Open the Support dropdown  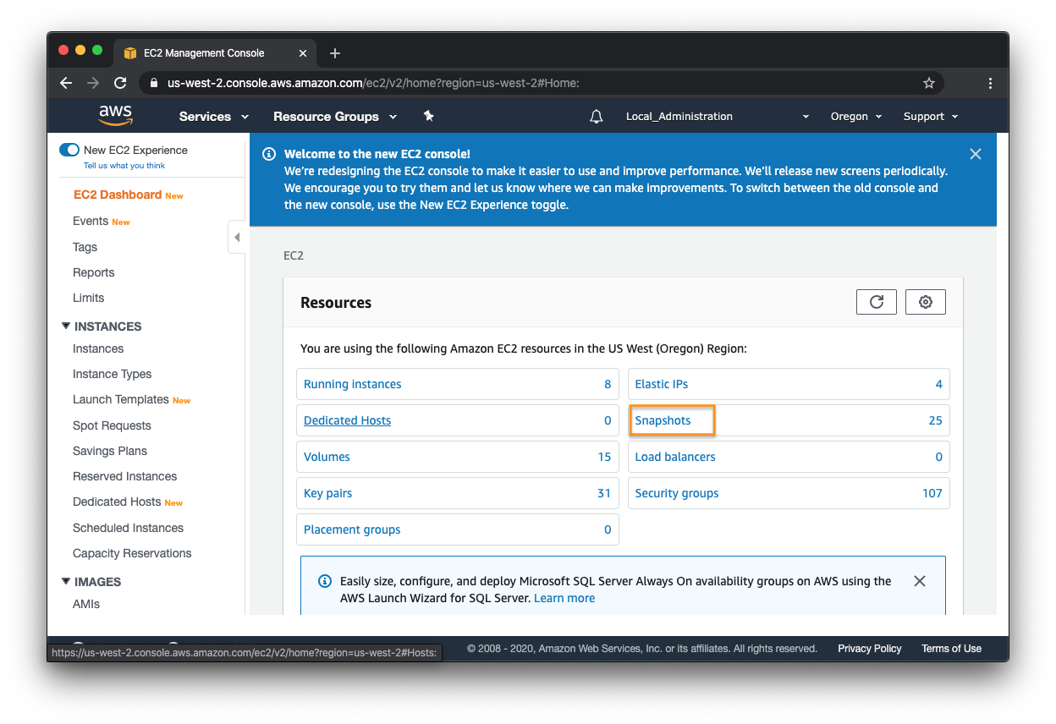(931, 117)
